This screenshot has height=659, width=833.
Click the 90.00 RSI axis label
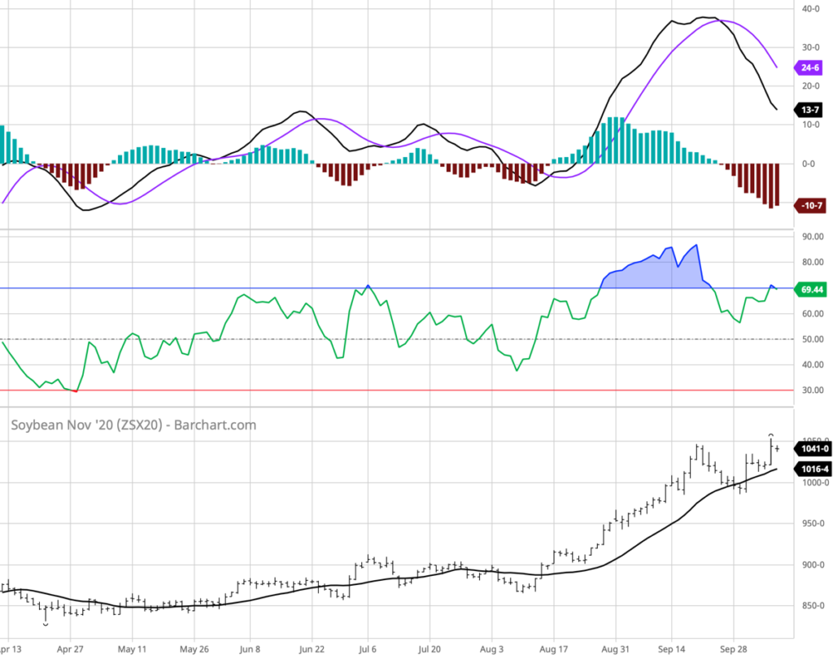813,237
